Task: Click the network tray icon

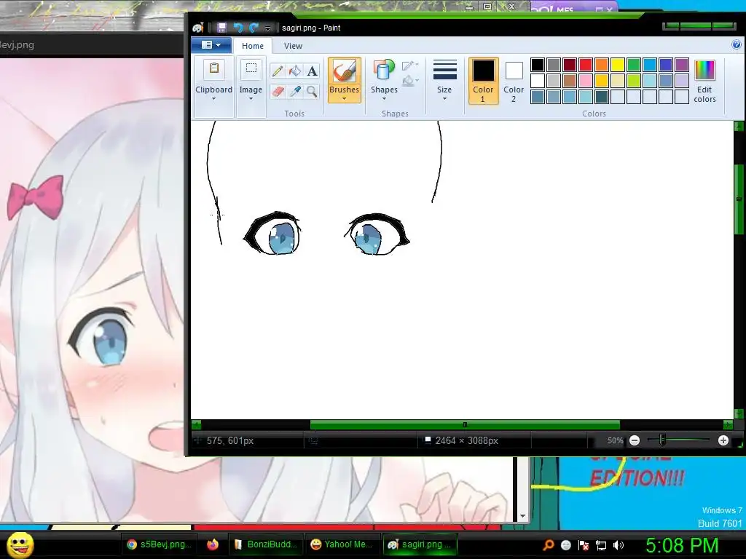Action: tap(601, 545)
